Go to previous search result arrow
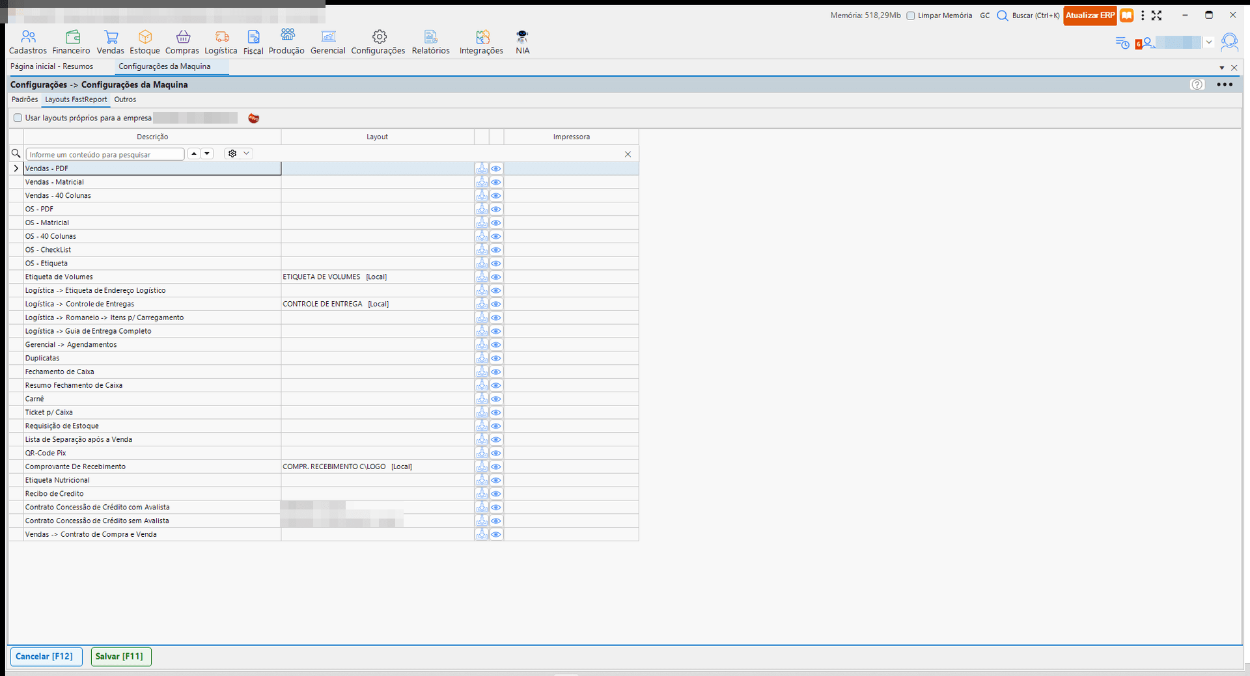This screenshot has height=676, width=1250. coord(194,154)
